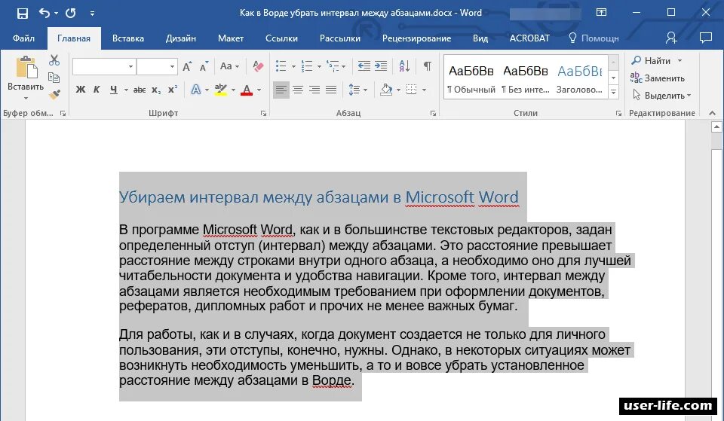
Task: Open the comments speech bubble icon
Action: (706, 38)
